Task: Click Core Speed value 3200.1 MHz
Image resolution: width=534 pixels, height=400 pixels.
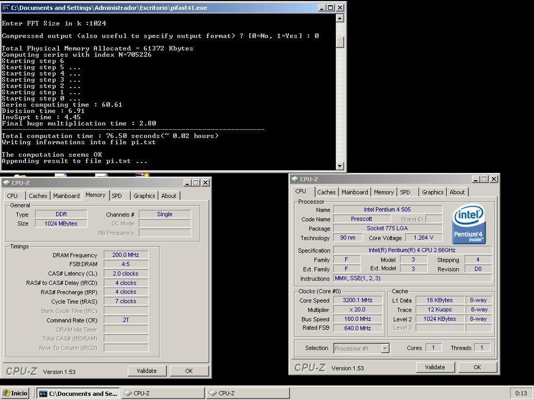Action: [x=358, y=300]
